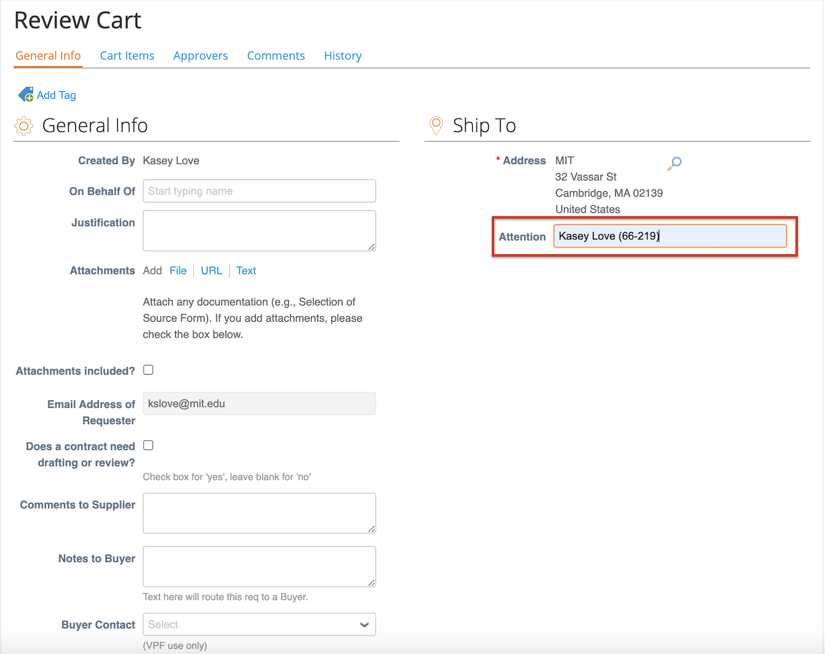Check the Attachments included checkbox
This screenshot has width=825, height=654.
[x=148, y=370]
